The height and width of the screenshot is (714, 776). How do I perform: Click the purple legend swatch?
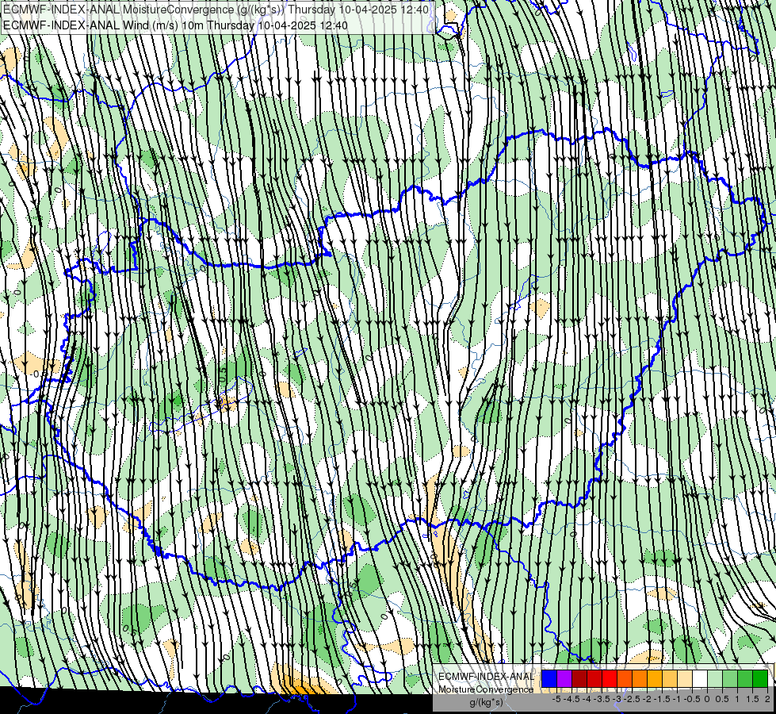pyautogui.click(x=564, y=679)
